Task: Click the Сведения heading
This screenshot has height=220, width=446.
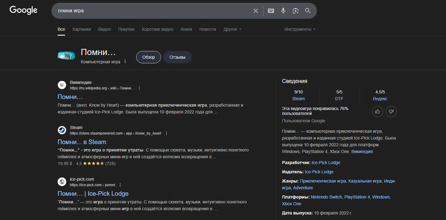Action: (x=295, y=81)
